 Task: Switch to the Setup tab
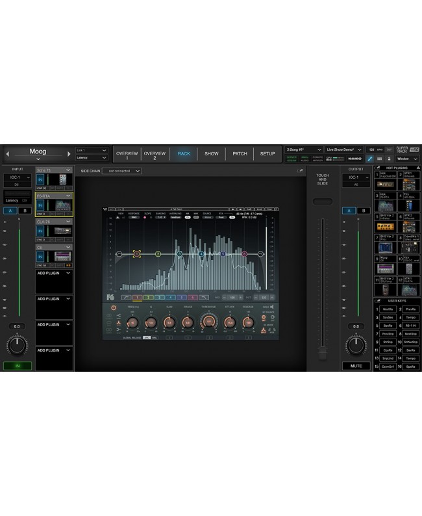click(x=267, y=154)
